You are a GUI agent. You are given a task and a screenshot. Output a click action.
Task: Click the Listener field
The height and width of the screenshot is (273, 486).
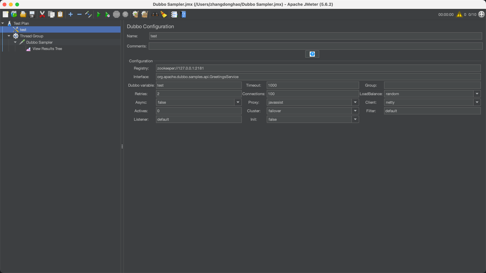[199, 119]
